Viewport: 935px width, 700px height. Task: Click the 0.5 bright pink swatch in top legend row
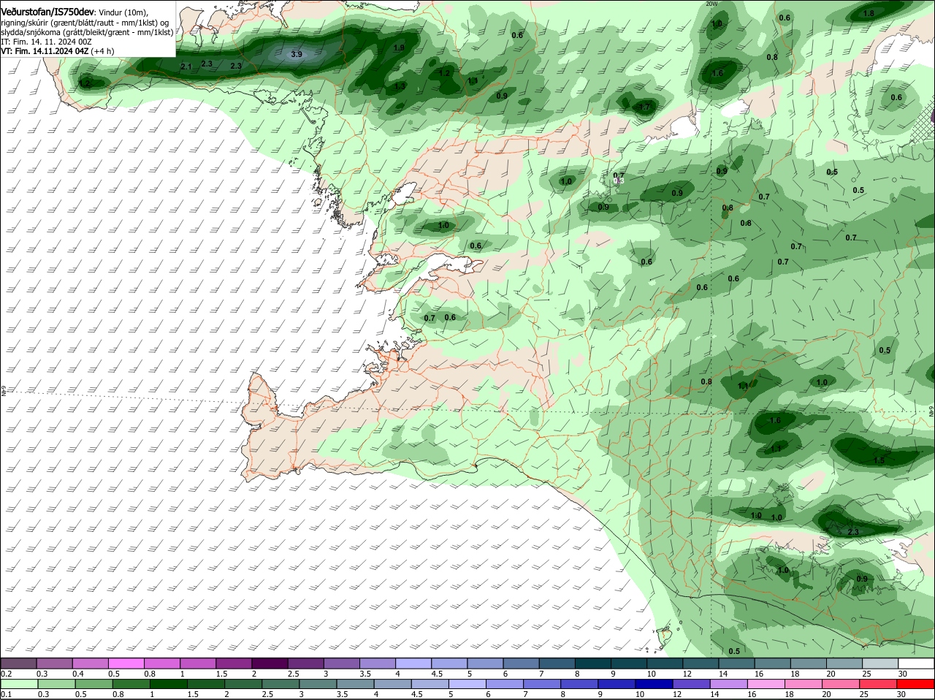pyautogui.click(x=126, y=663)
